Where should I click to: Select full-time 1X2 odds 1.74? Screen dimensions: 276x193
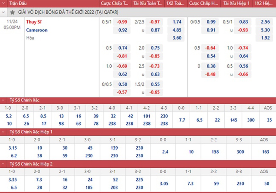(x=177, y=22)
